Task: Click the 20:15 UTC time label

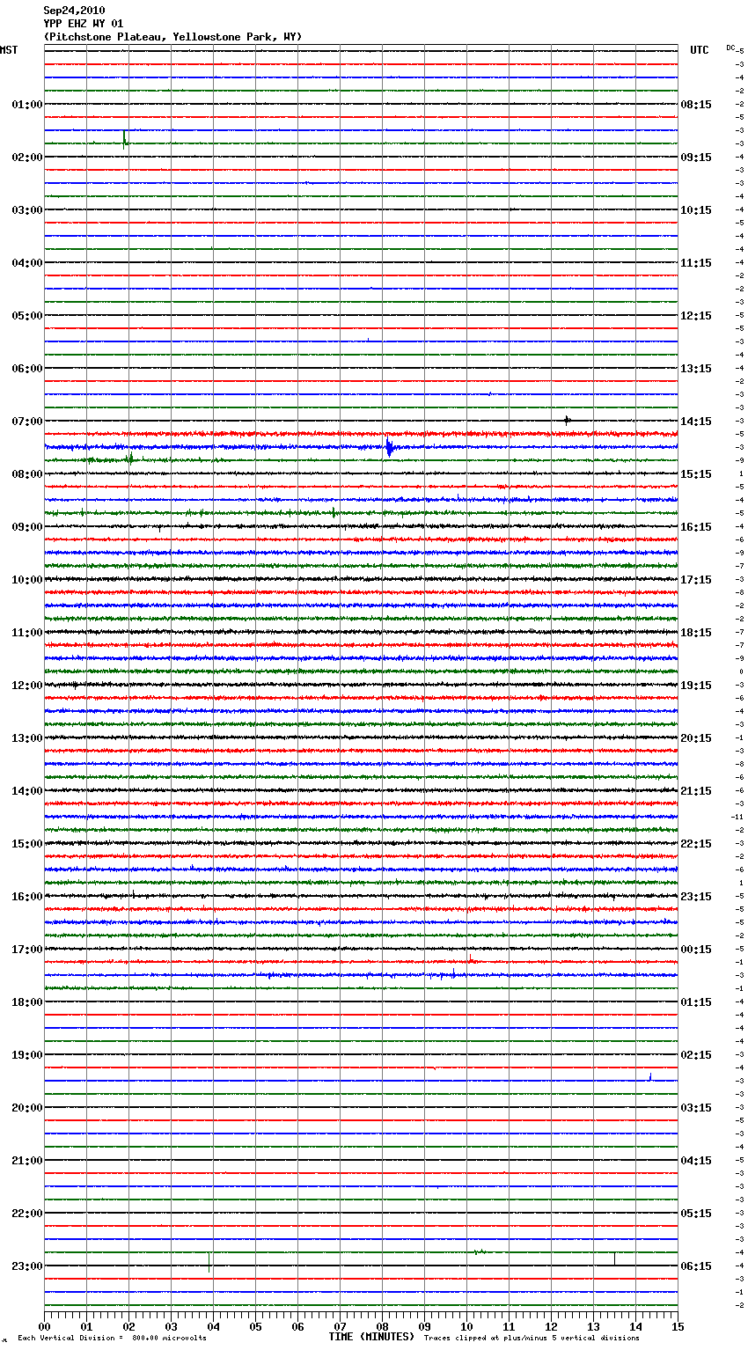Action: [x=696, y=738]
